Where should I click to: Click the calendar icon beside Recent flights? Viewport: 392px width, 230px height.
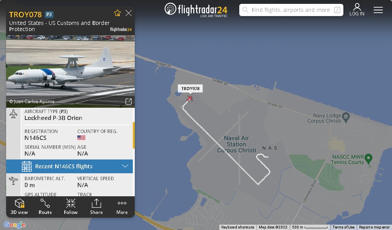click(x=27, y=166)
